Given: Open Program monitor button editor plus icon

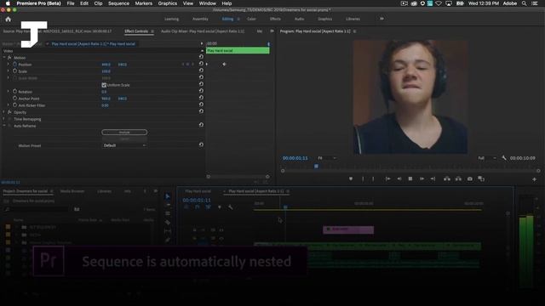Looking at the screenshot, I should pyautogui.click(x=534, y=179).
